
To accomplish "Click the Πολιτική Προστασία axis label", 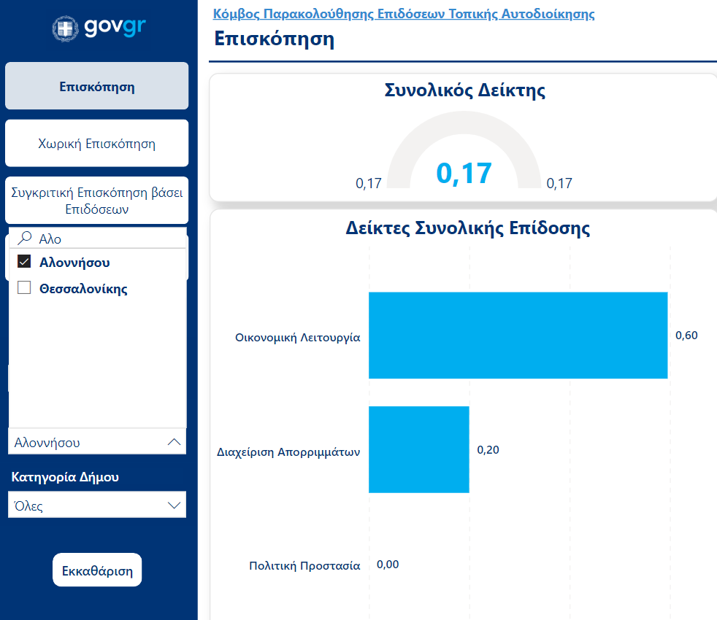I will click(304, 565).
